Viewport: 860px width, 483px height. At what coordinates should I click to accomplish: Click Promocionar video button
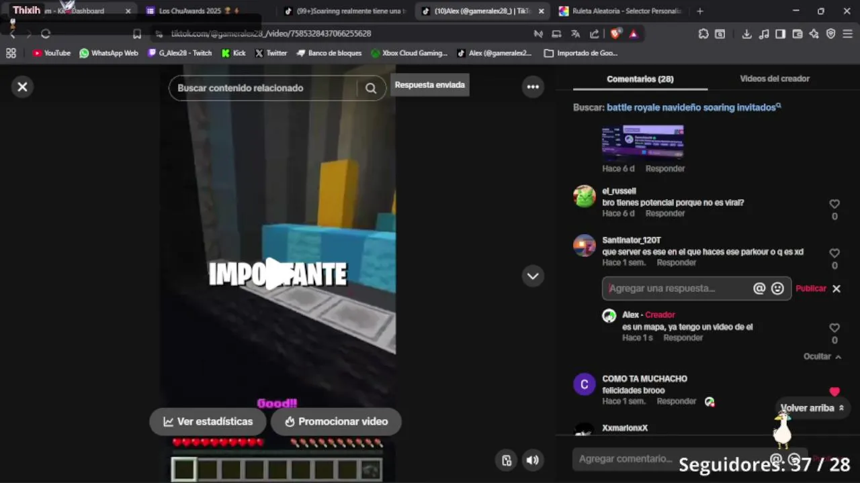[x=336, y=421]
